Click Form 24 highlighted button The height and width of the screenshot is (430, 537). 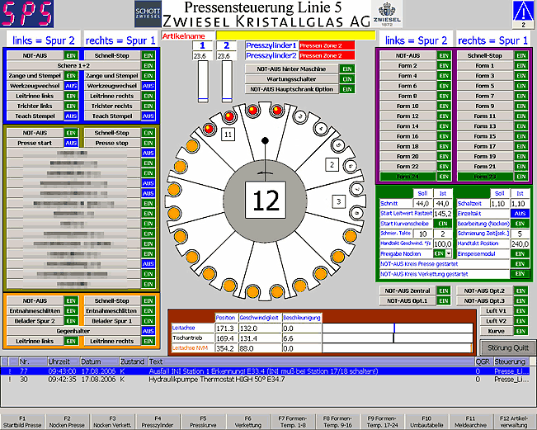pos(407,177)
